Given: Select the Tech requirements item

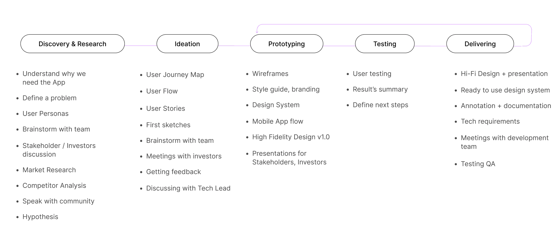Looking at the screenshot, I should point(490,121).
